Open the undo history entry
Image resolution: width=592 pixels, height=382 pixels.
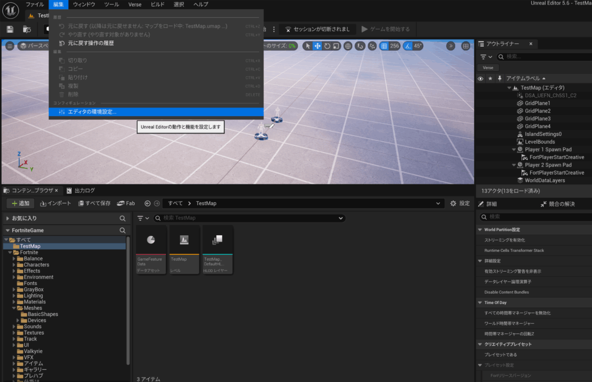tap(156, 43)
